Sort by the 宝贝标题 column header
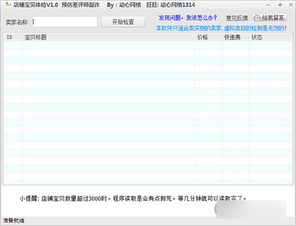The image size is (296, 226). (36, 37)
